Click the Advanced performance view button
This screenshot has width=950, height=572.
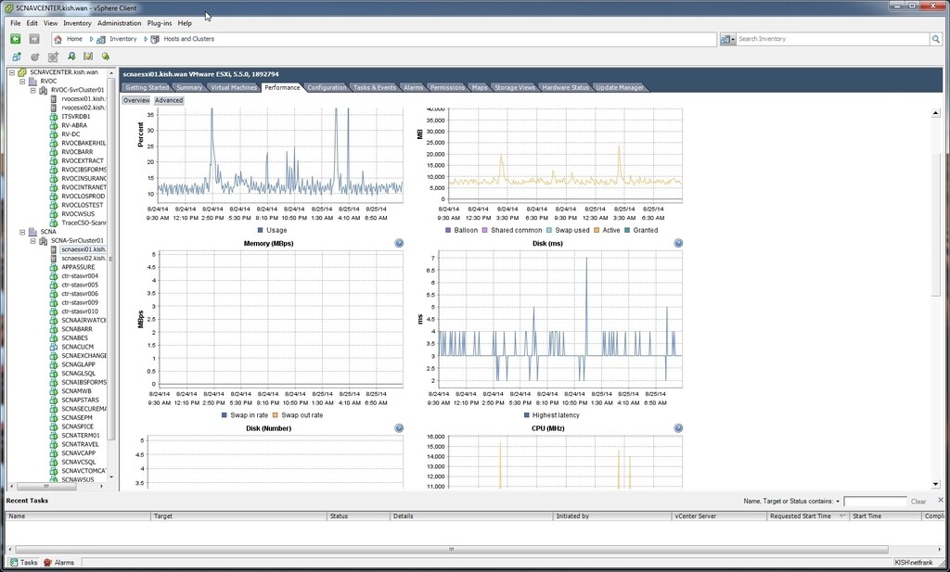click(169, 99)
